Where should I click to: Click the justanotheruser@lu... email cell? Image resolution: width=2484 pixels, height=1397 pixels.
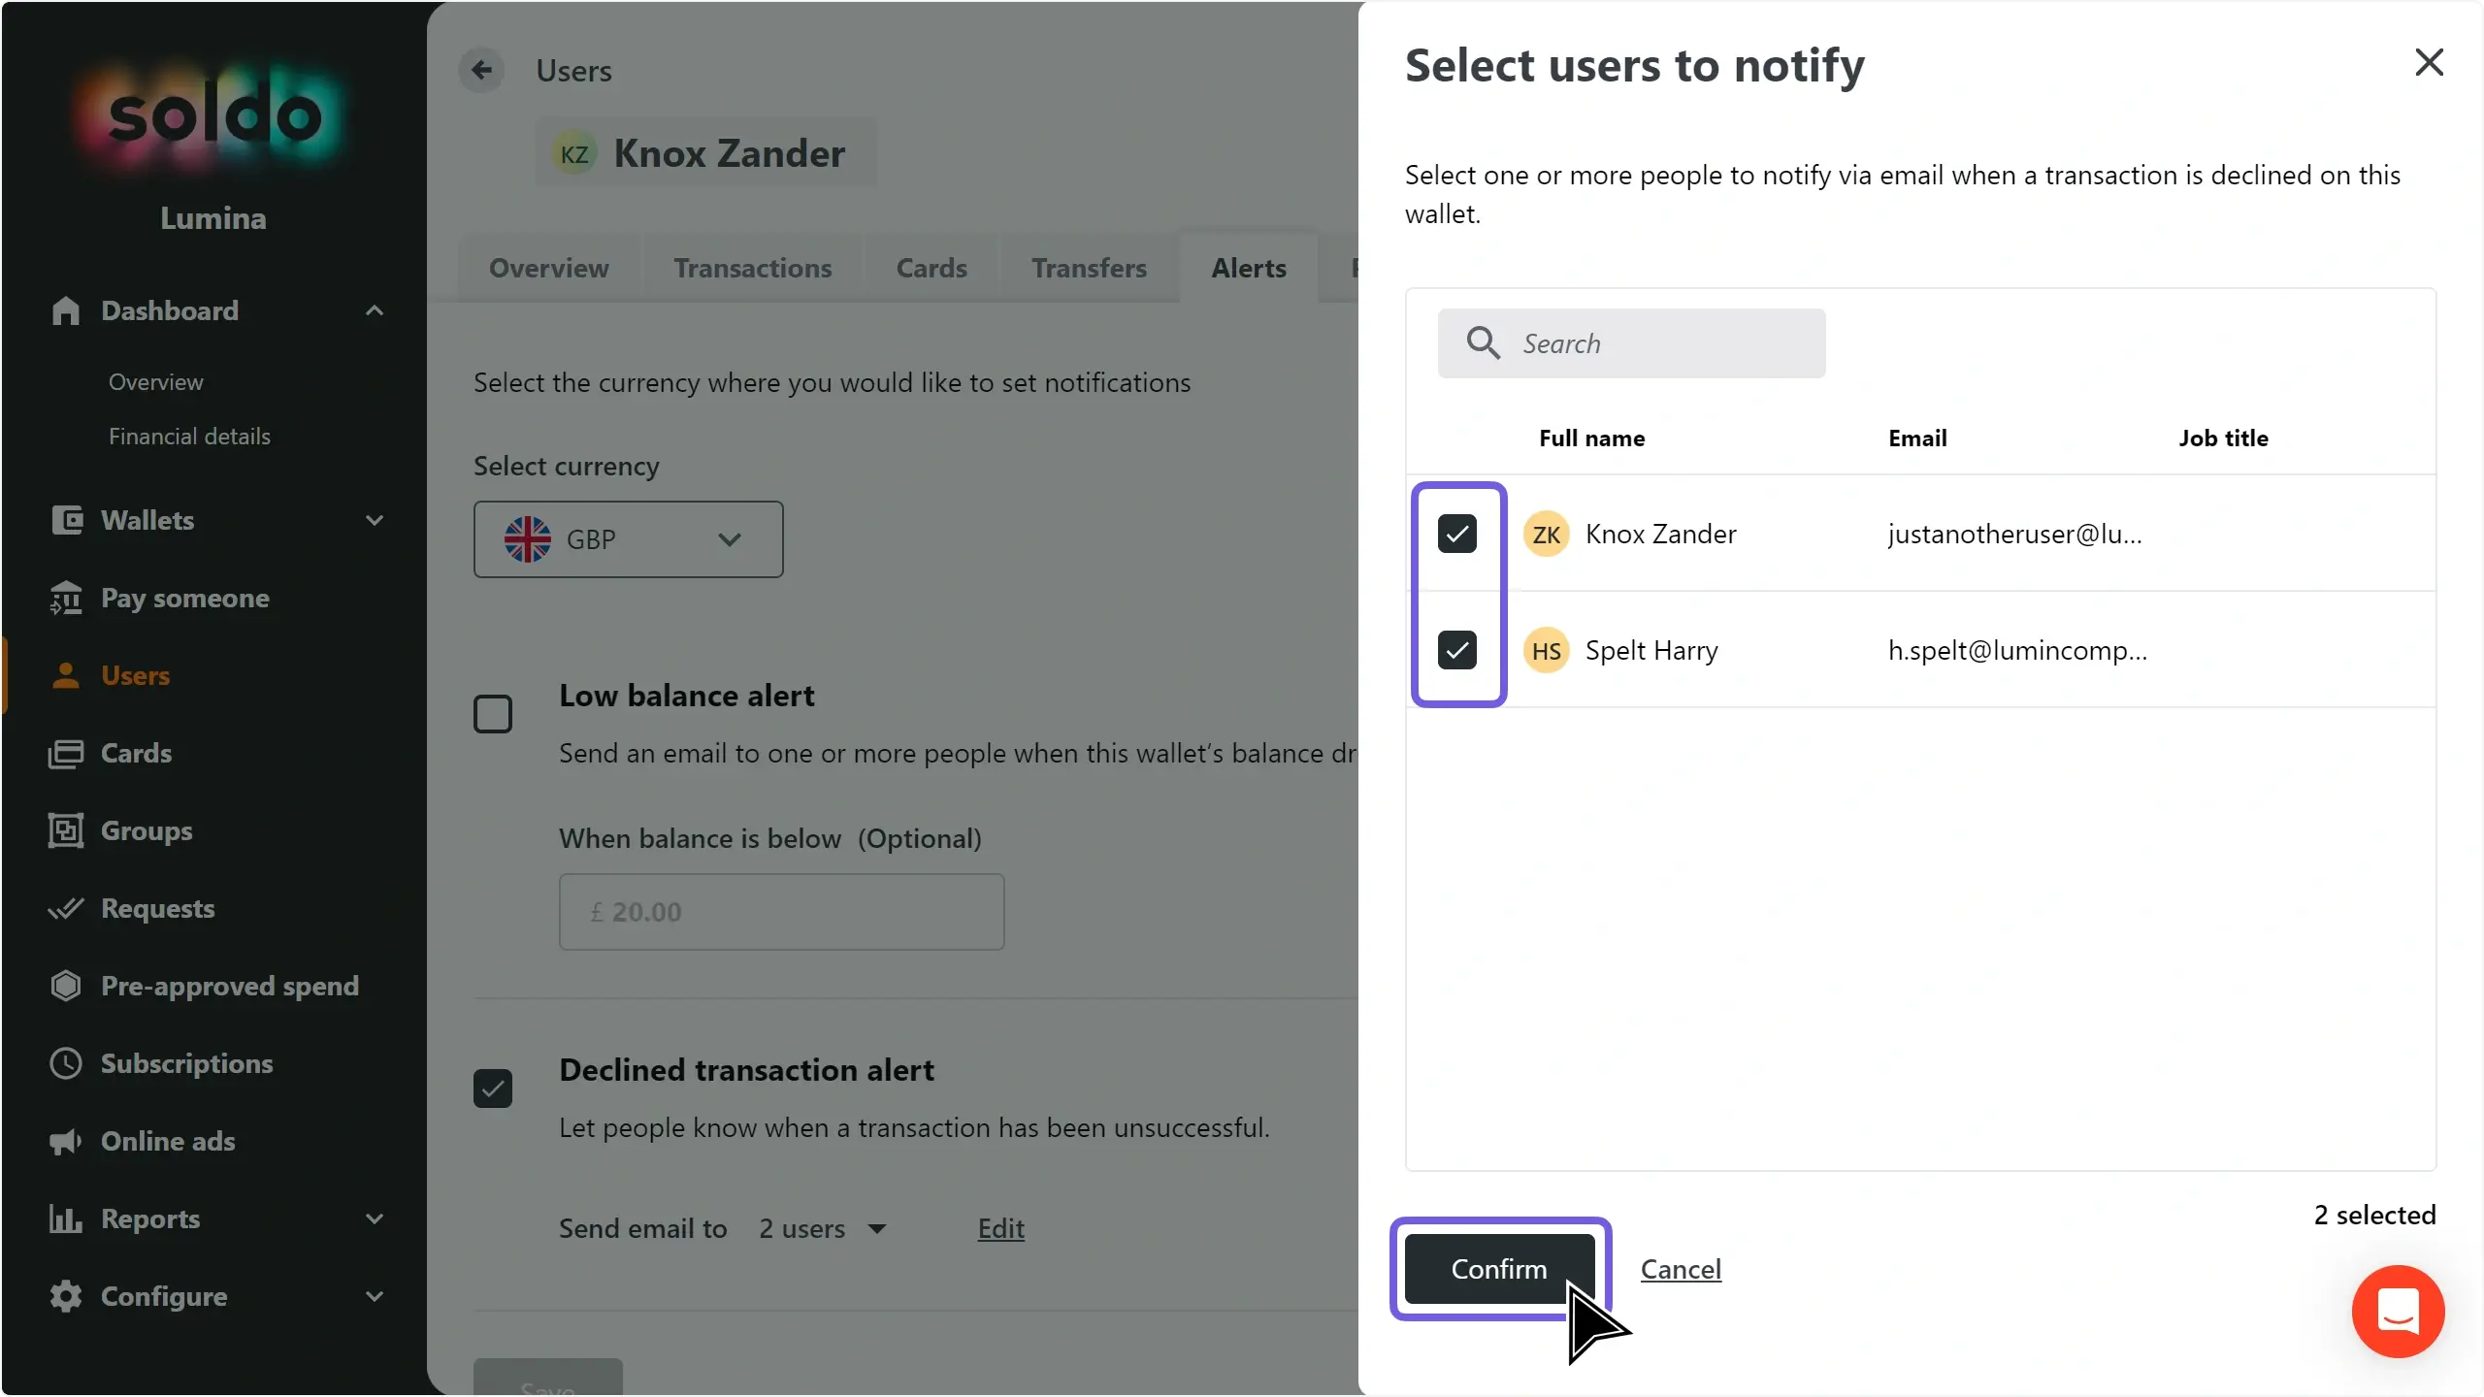2014,534
